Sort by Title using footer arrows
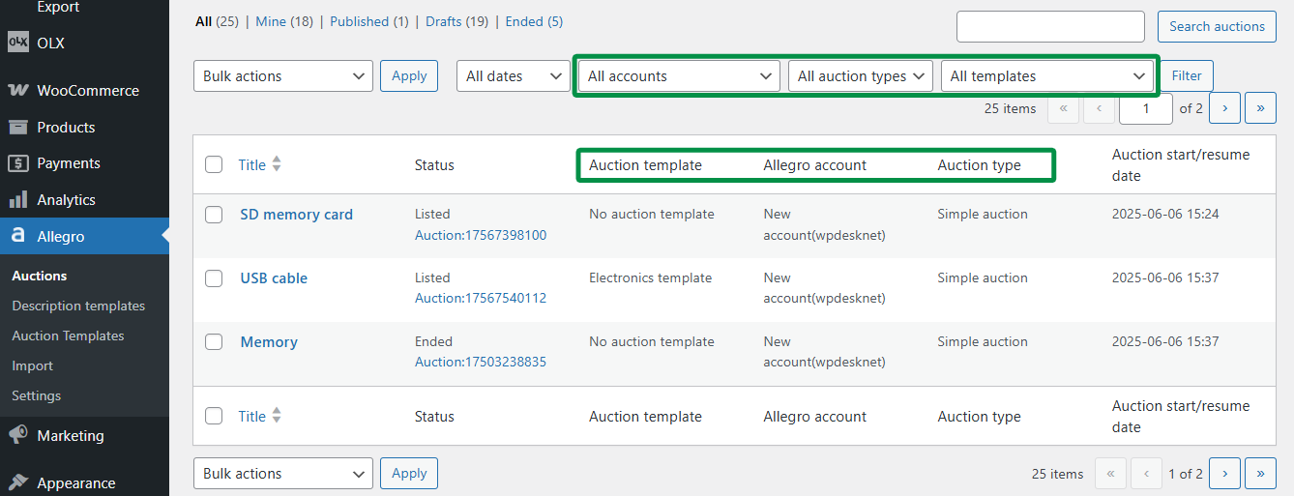This screenshot has width=1294, height=496. point(277,416)
